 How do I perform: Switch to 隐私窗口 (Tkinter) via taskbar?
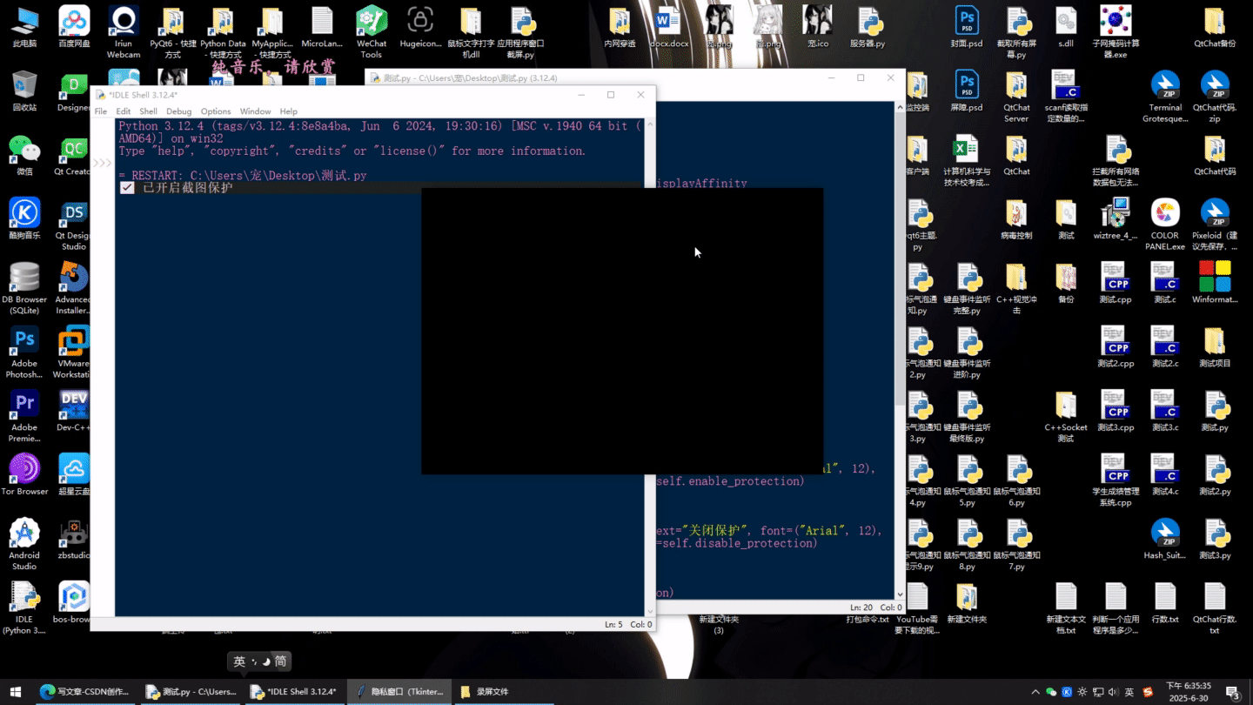[399, 691]
